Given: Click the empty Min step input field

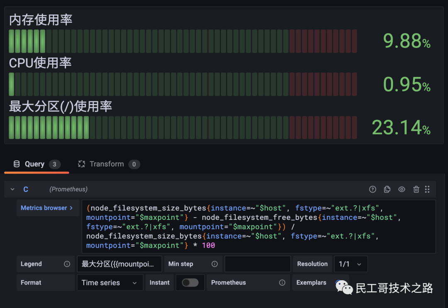Looking at the screenshot, I should 258,264.
